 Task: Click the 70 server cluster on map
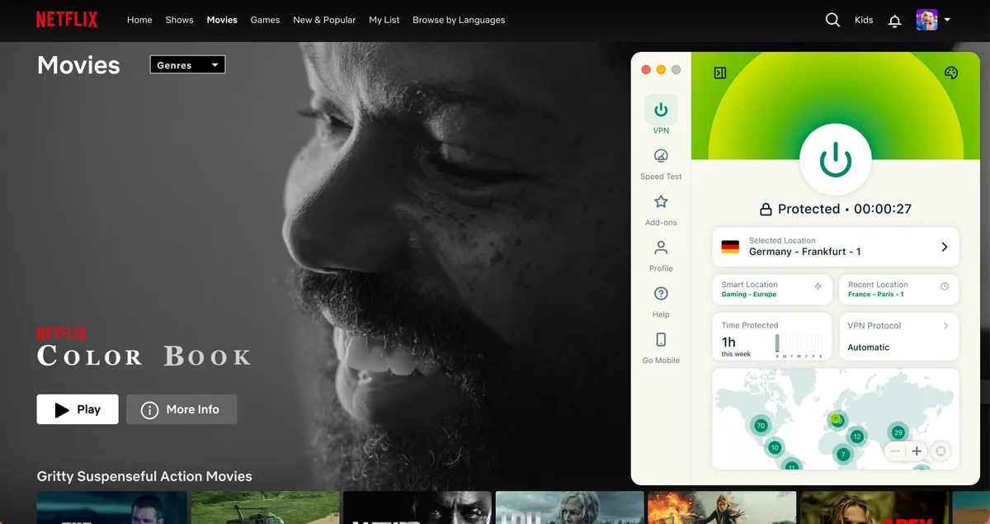760,426
